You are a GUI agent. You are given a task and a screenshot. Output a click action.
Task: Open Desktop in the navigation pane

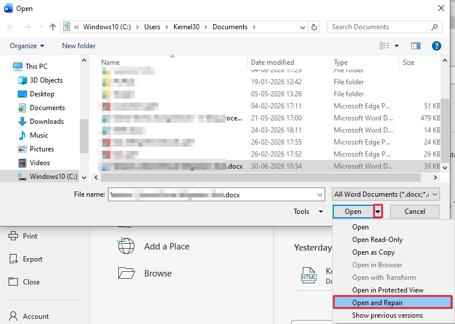point(36,94)
